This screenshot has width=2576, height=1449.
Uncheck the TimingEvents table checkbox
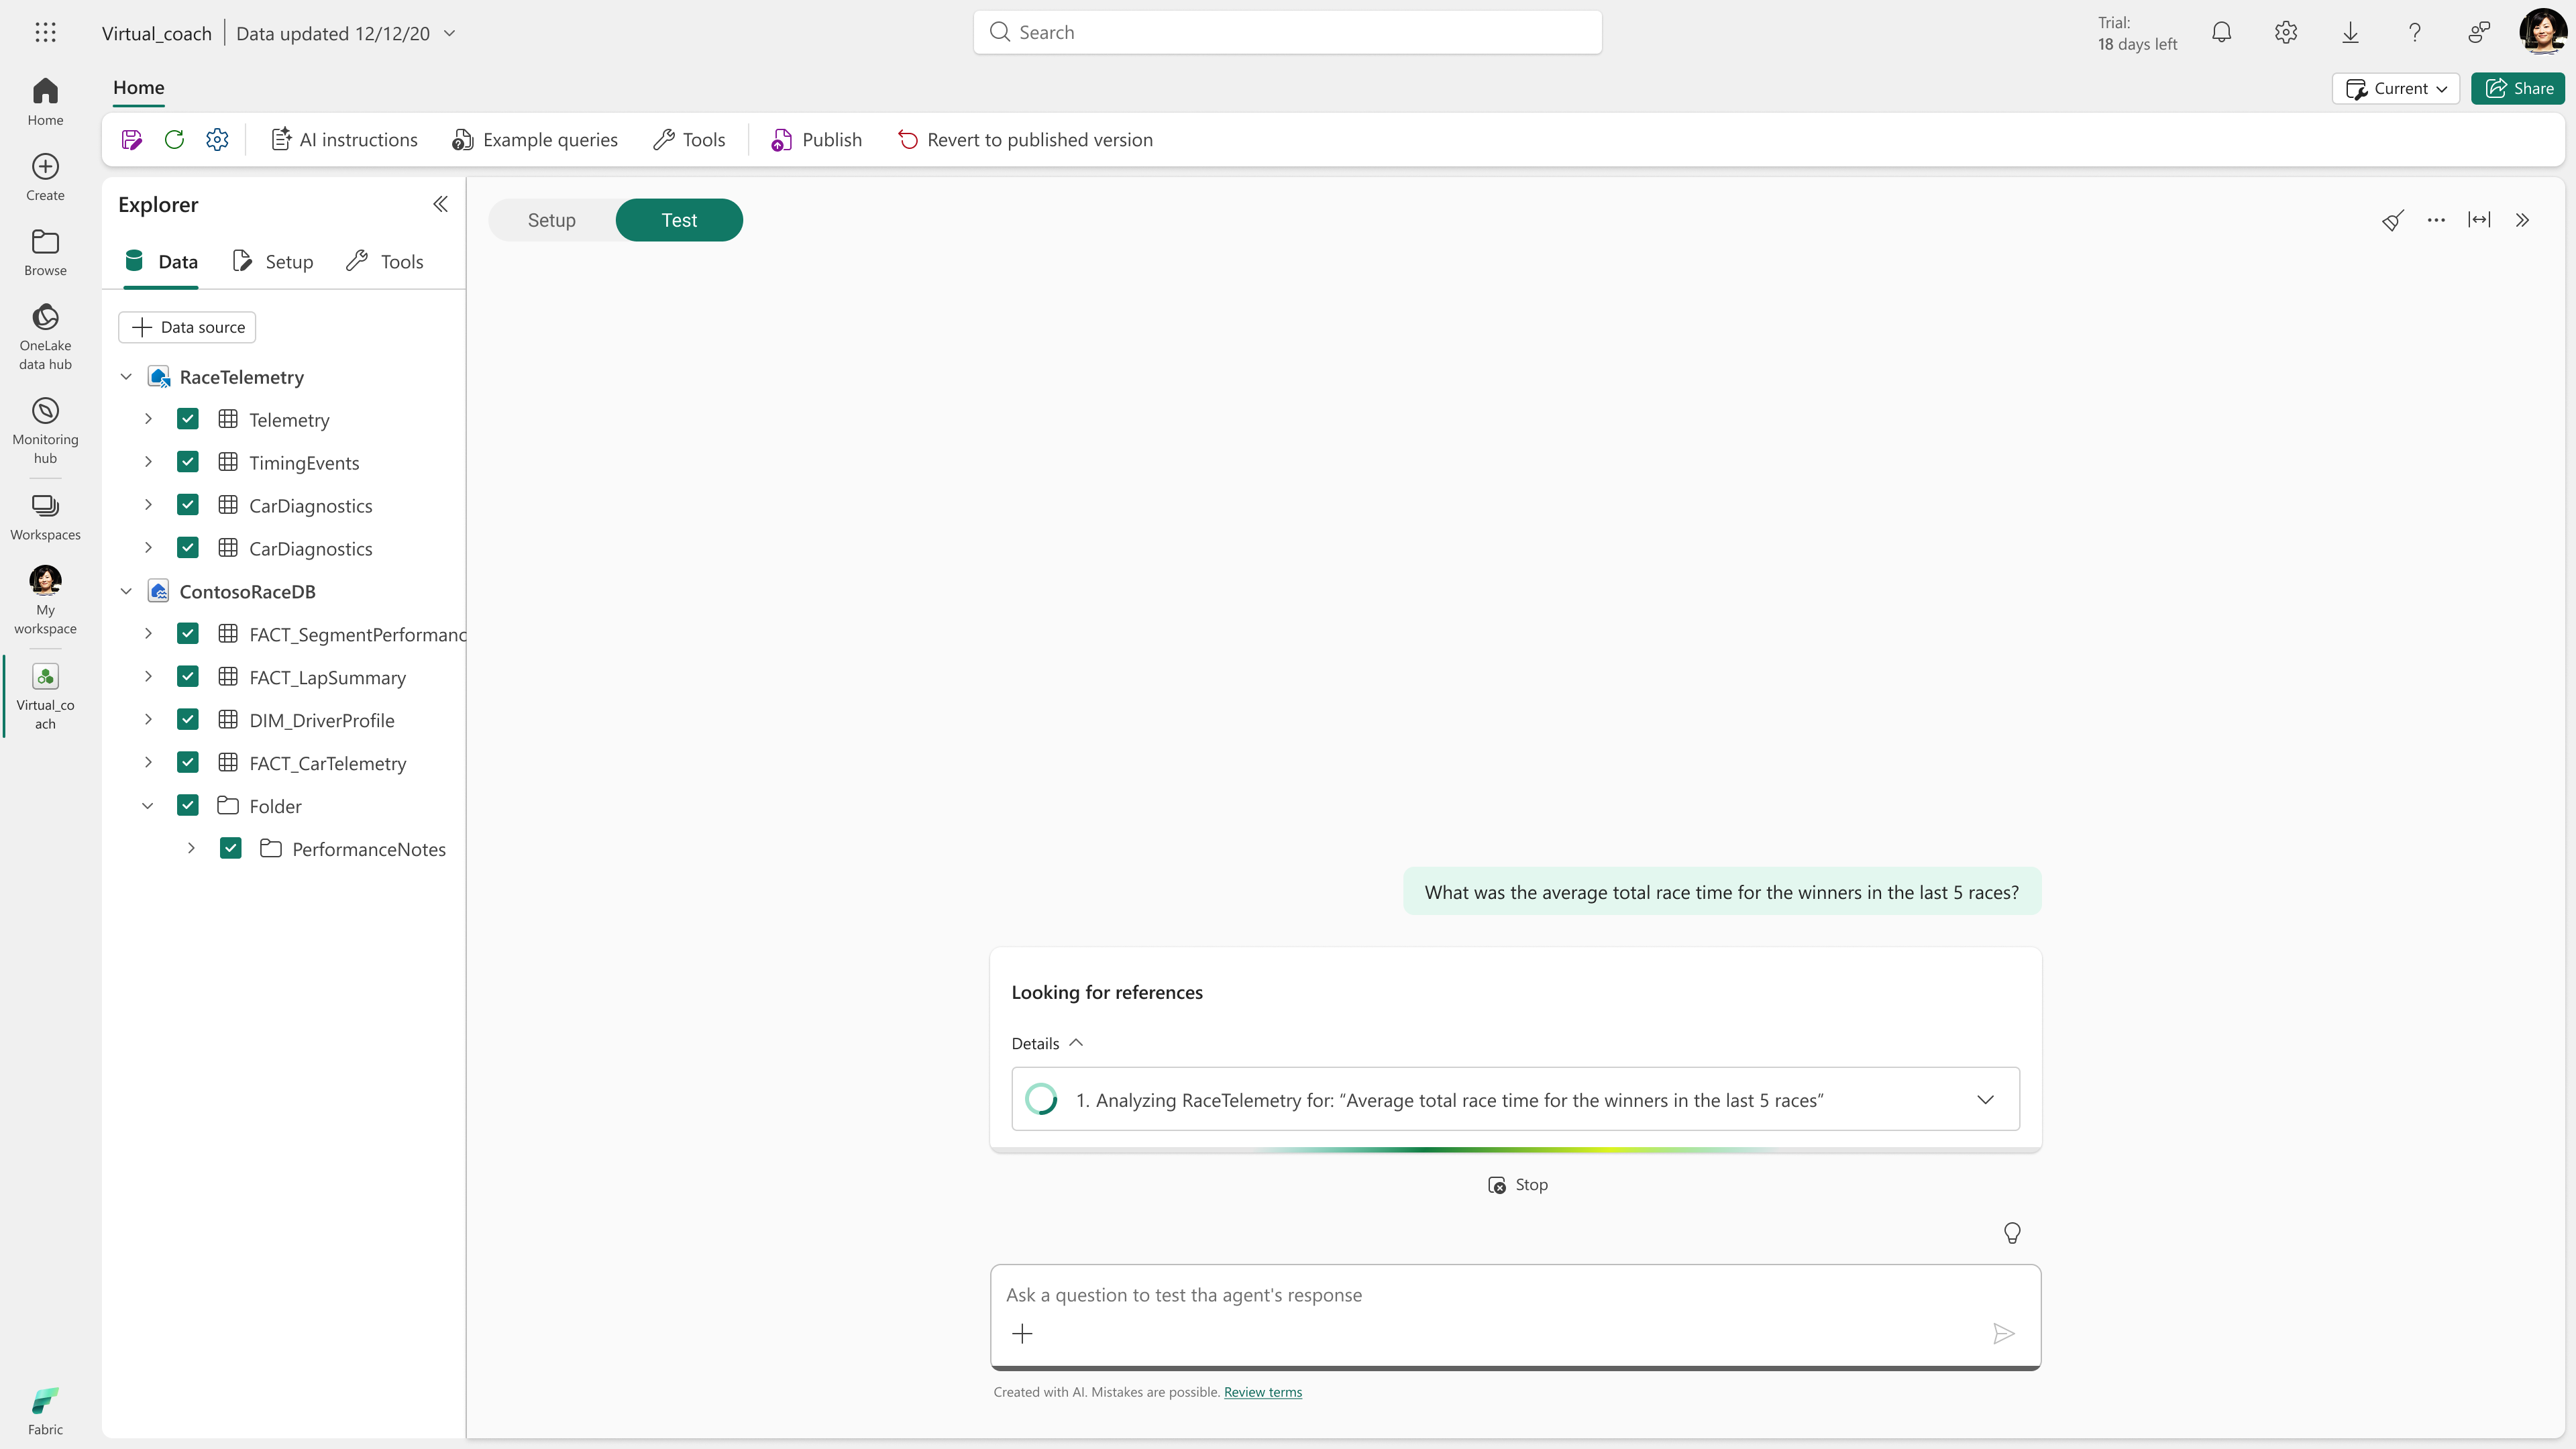188,462
